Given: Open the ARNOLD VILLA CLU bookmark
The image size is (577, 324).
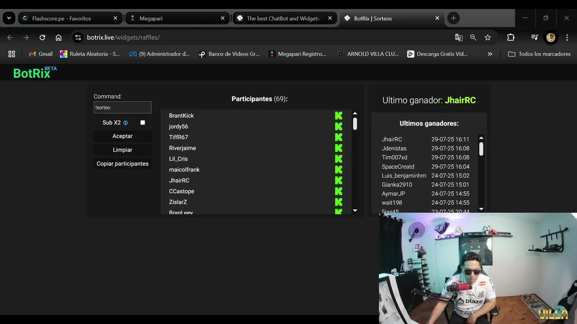Looking at the screenshot, I should [x=368, y=54].
